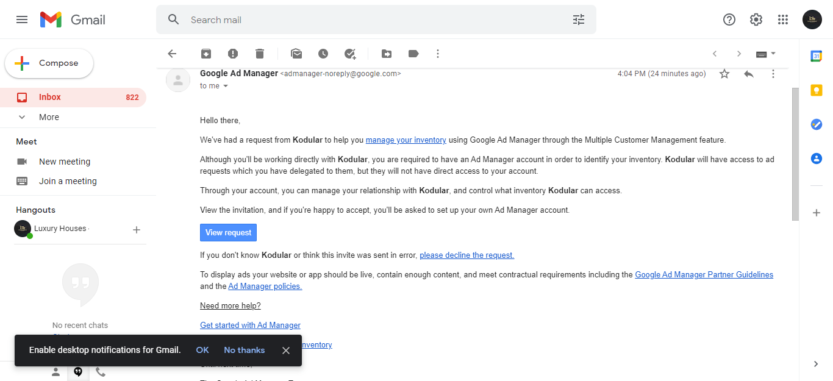Add this email to Tasks
The image size is (833, 381).
(x=350, y=54)
